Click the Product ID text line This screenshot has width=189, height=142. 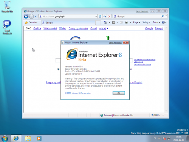(x=82, y=71)
